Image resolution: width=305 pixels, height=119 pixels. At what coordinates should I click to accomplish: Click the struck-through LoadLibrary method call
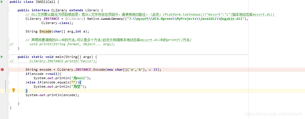click(112, 19)
